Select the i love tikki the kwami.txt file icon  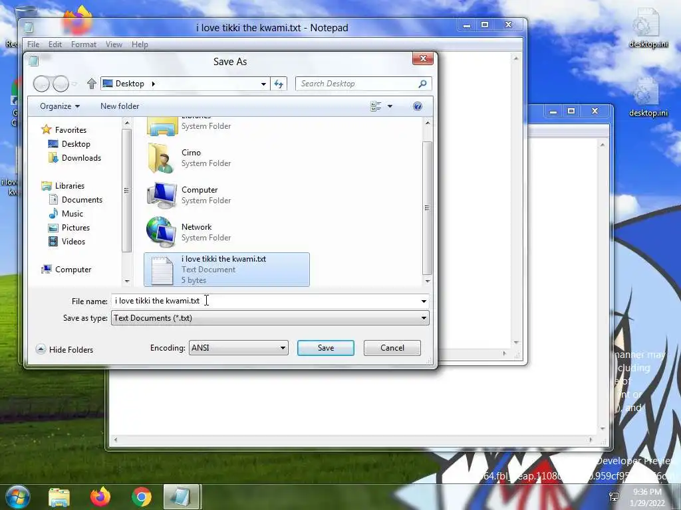(162, 270)
